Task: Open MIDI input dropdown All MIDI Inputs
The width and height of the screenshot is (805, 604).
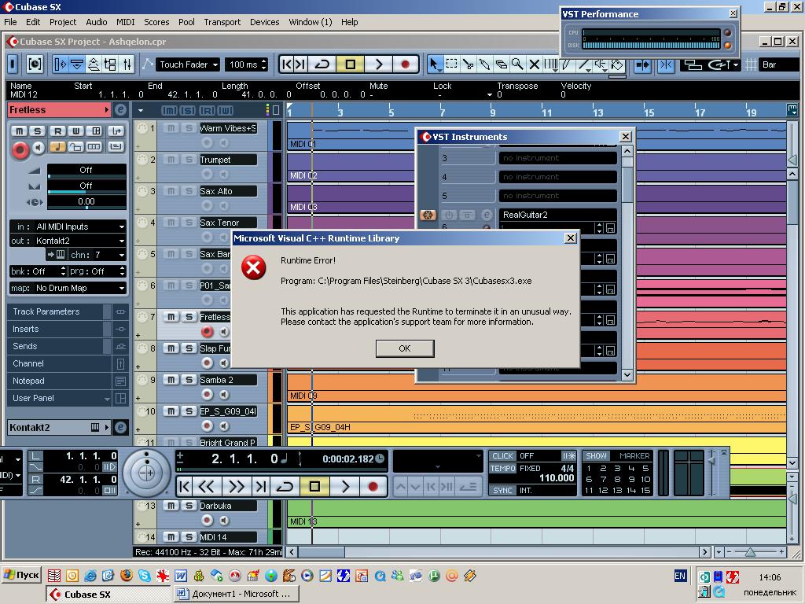Action: pos(68,226)
